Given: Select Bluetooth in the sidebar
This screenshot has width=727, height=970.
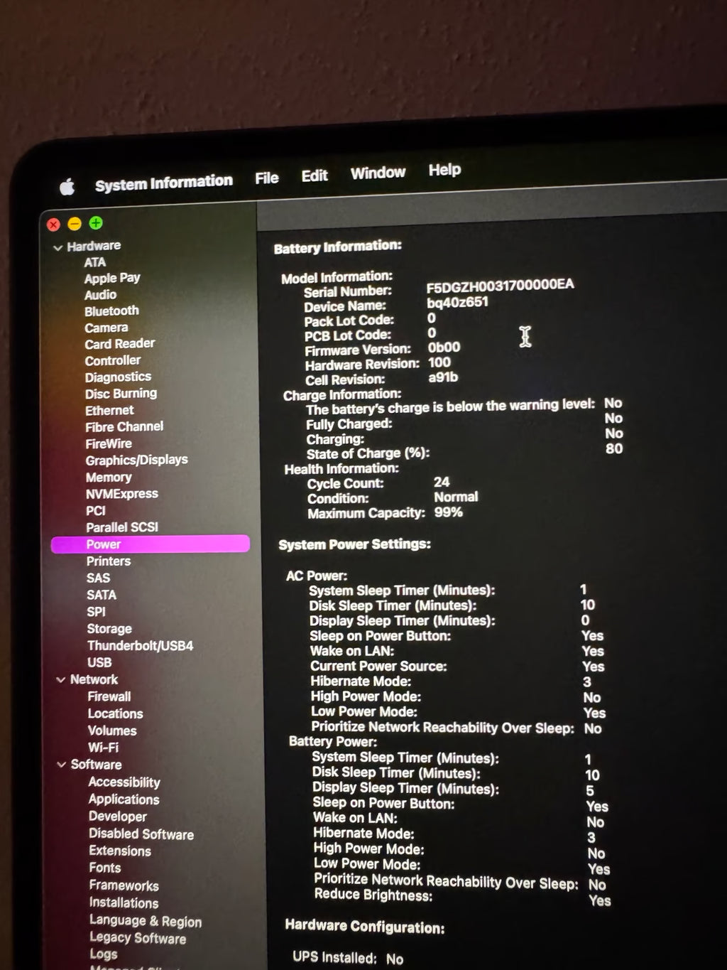Looking at the screenshot, I should click(111, 311).
